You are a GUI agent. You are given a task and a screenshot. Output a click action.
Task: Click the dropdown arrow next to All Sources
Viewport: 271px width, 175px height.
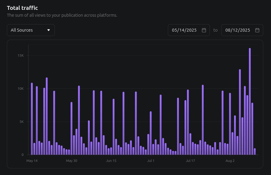tap(49, 30)
